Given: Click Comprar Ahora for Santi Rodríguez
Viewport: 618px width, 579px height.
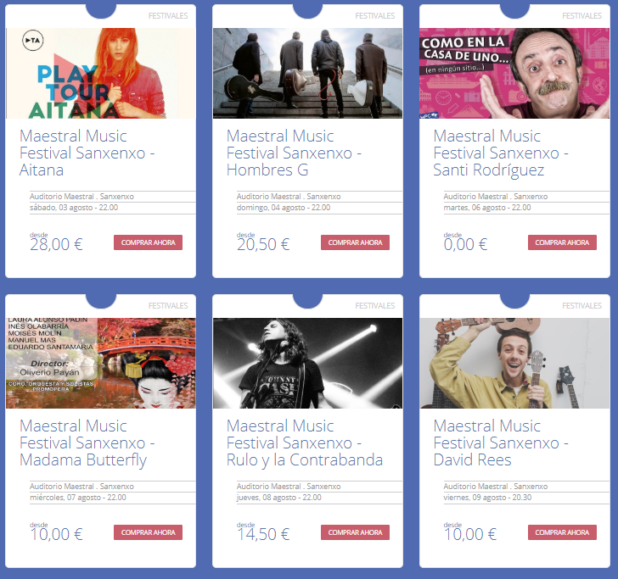Looking at the screenshot, I should click(562, 242).
